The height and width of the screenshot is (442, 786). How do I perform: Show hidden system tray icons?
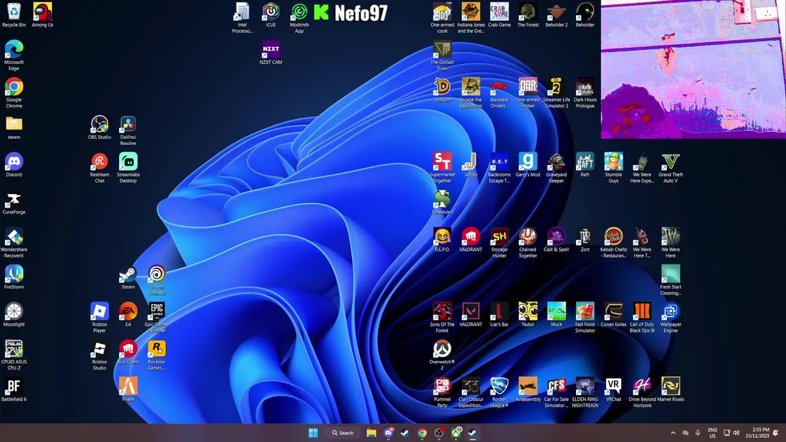(673, 433)
